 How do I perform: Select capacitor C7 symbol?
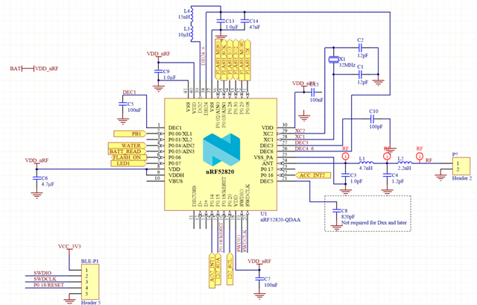click(259, 279)
